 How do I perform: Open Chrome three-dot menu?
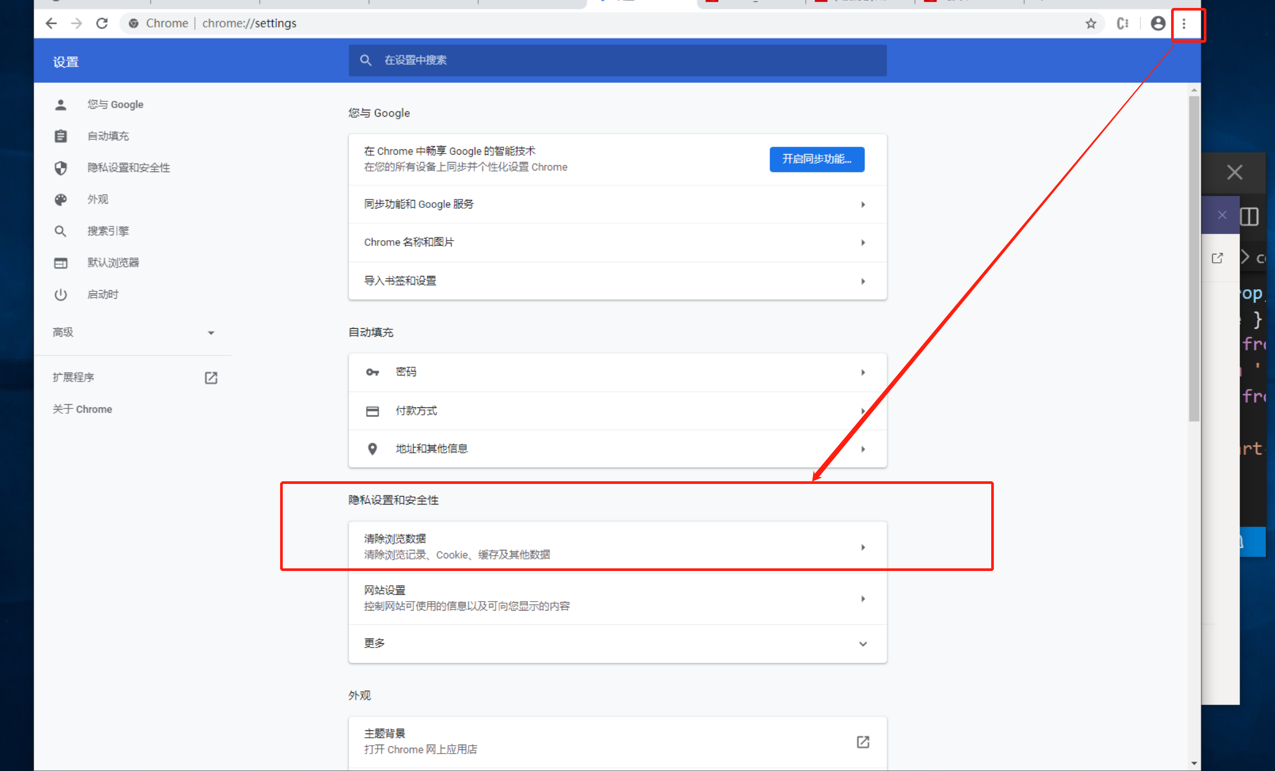[x=1184, y=24]
